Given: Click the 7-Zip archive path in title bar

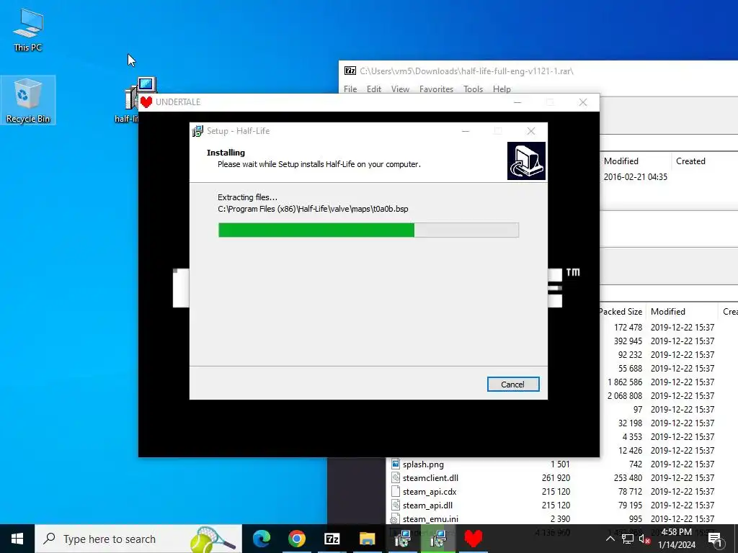Looking at the screenshot, I should [x=466, y=71].
